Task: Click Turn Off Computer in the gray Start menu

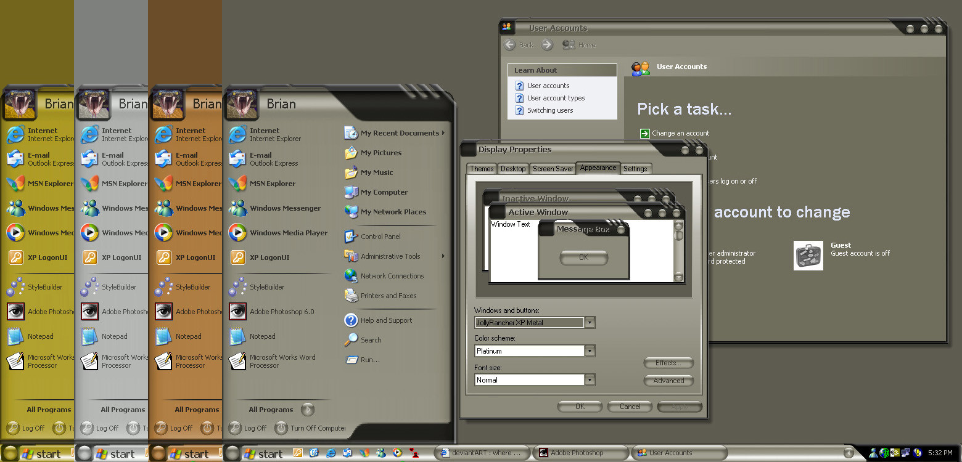Action: click(311, 428)
